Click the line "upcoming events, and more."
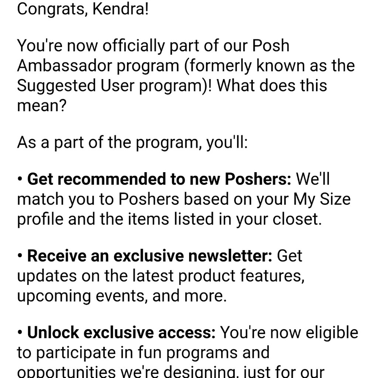Screen dimensions: 378x378 (x=122, y=296)
